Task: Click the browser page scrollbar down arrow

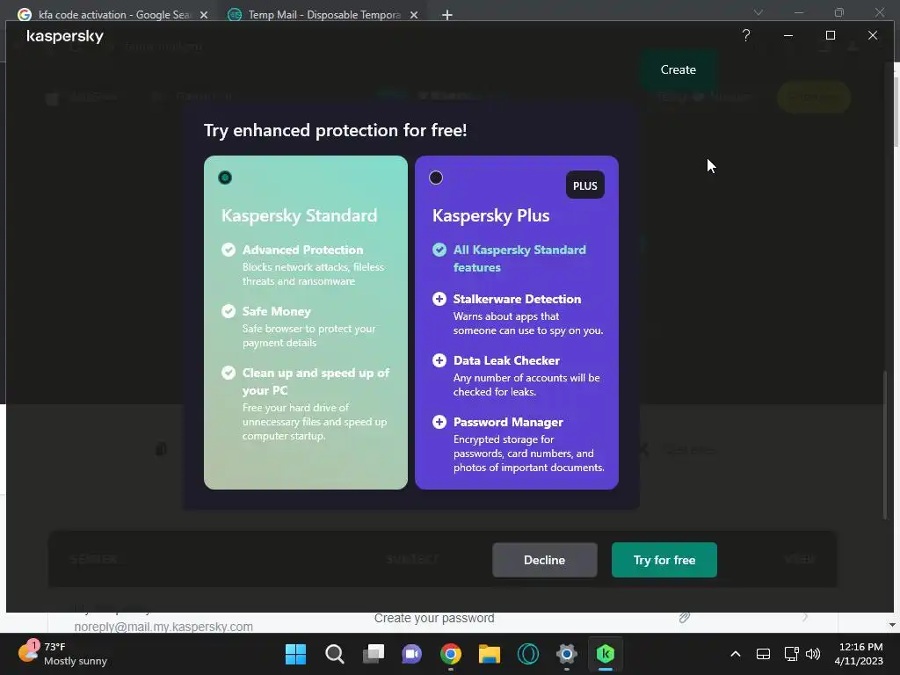Action: coord(892,625)
